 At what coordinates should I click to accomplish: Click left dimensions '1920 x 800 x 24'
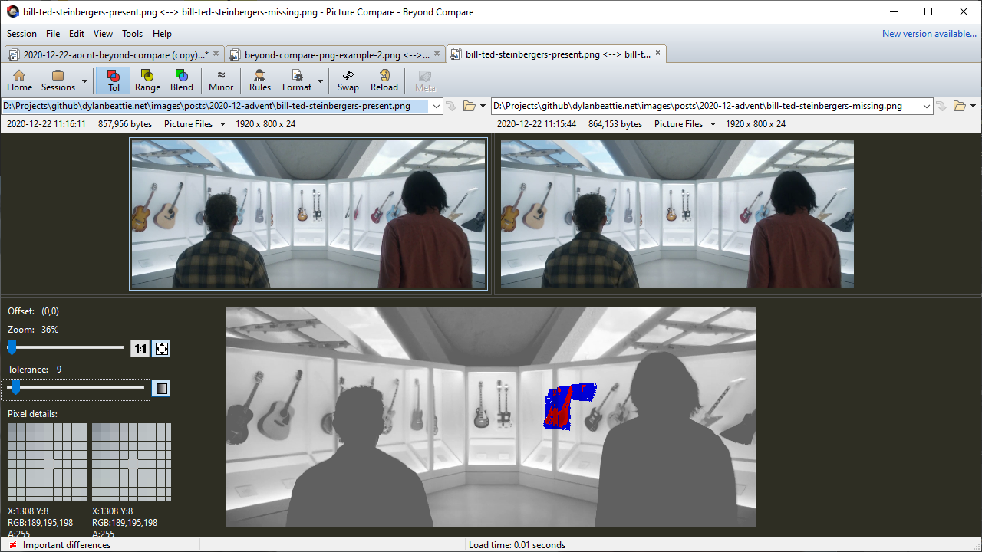tap(265, 124)
